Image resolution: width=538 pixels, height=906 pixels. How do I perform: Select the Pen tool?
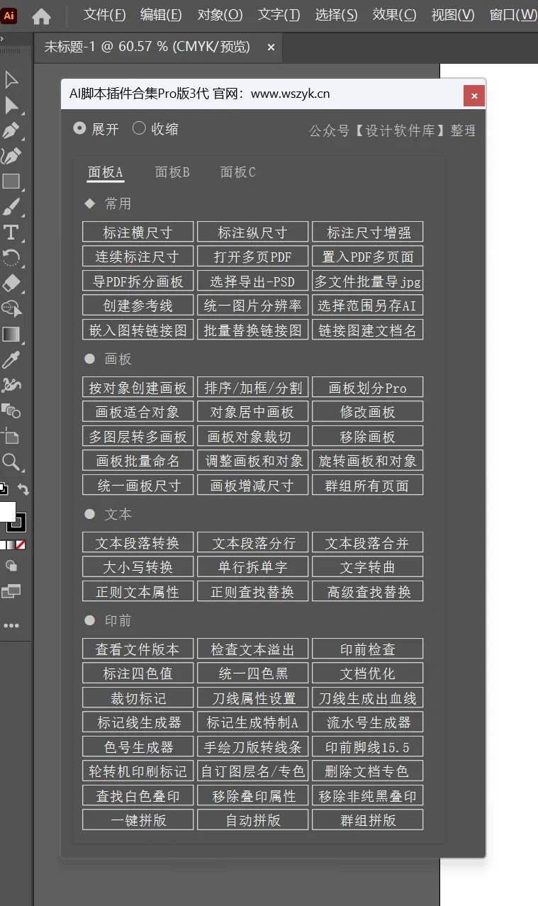pyautogui.click(x=11, y=130)
